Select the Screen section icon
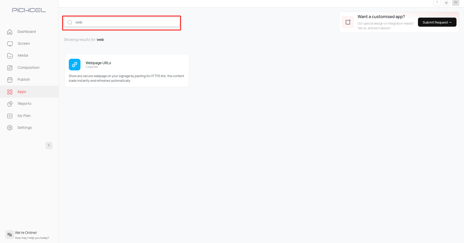This screenshot has width=464, height=243. pos(10,43)
